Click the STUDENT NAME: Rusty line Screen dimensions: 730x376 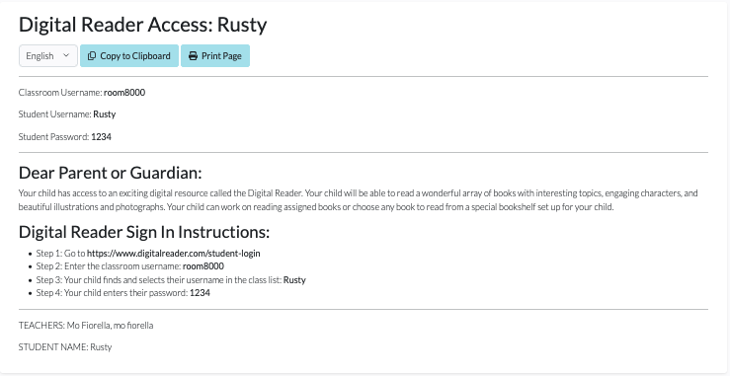click(65, 347)
